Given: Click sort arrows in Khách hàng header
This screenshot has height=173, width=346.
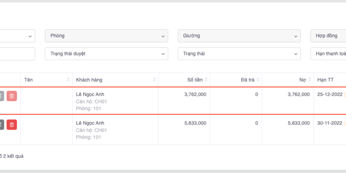Looking at the screenshot, I should 154,80.
